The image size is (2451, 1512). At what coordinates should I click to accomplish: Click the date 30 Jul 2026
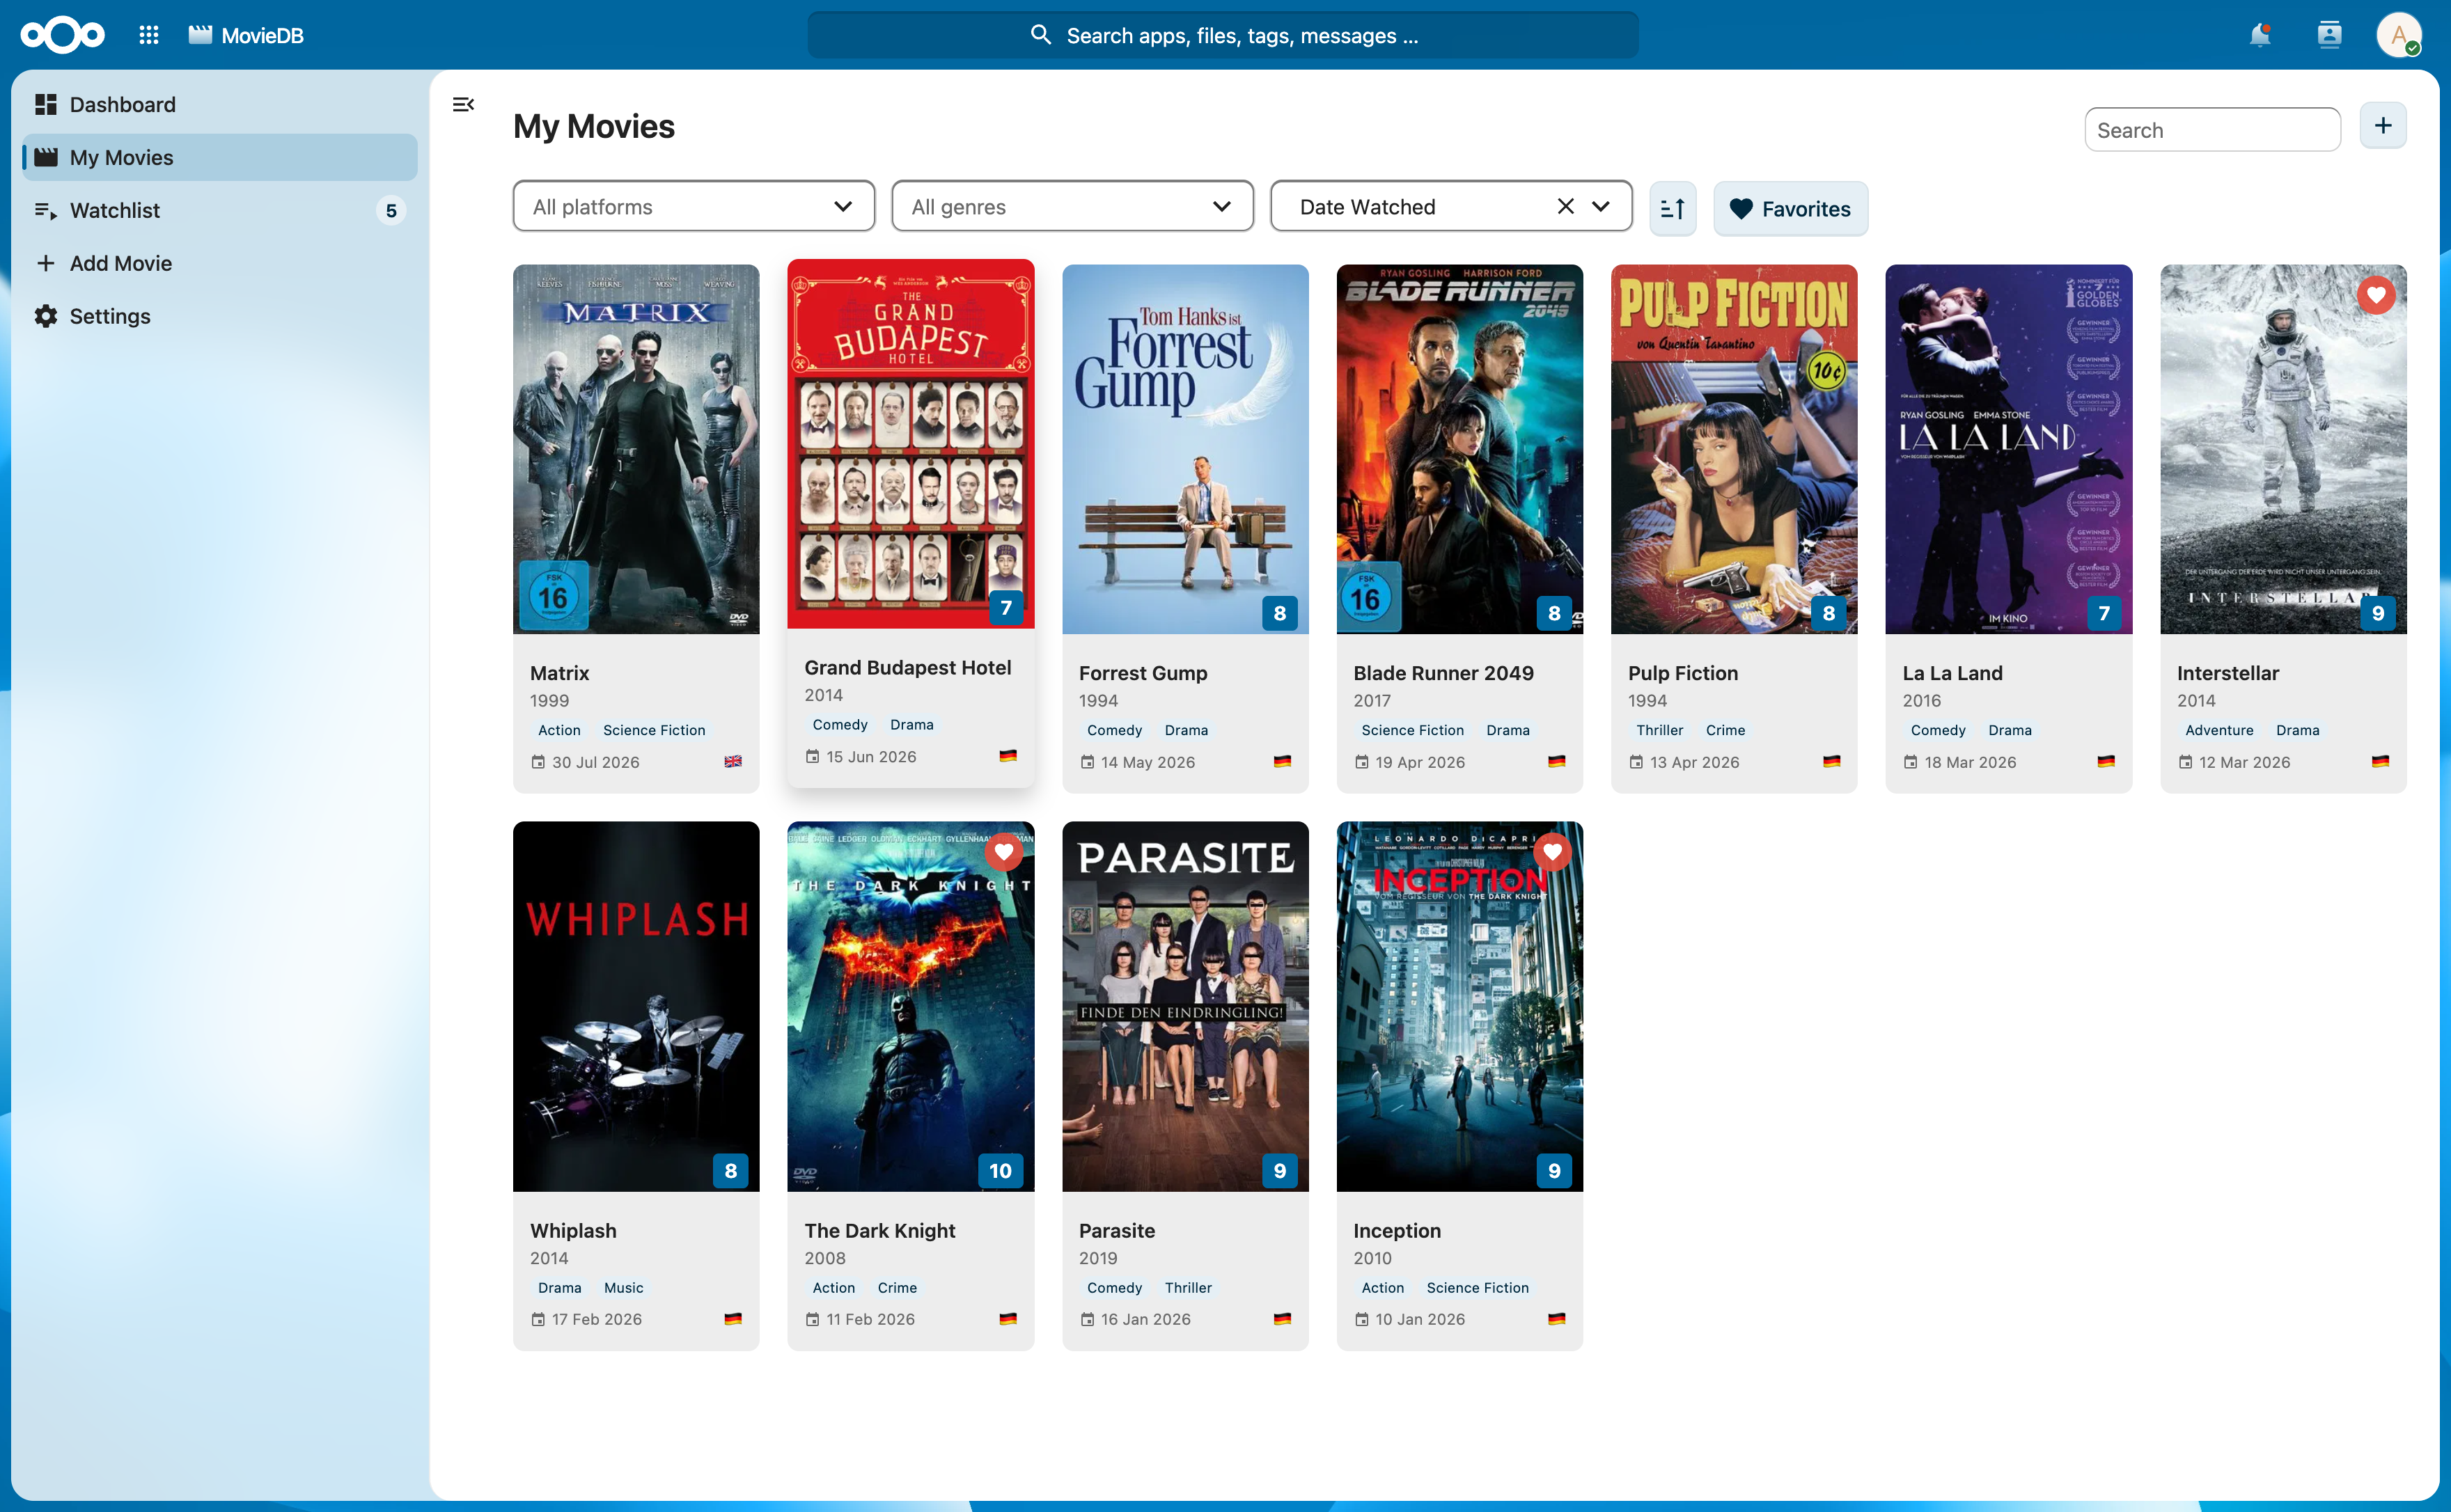(595, 762)
